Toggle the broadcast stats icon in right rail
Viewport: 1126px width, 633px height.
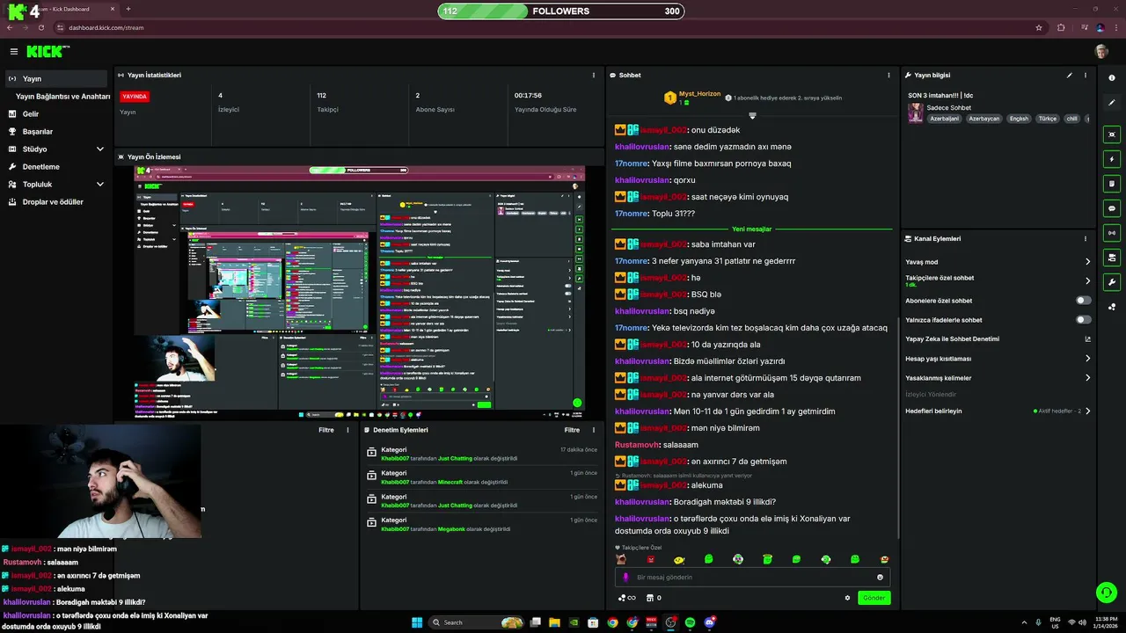(x=1112, y=233)
